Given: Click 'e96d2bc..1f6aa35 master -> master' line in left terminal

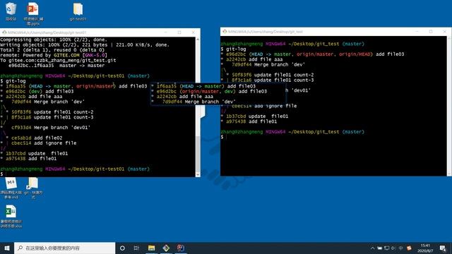Looking at the screenshot, I should coord(56,66).
